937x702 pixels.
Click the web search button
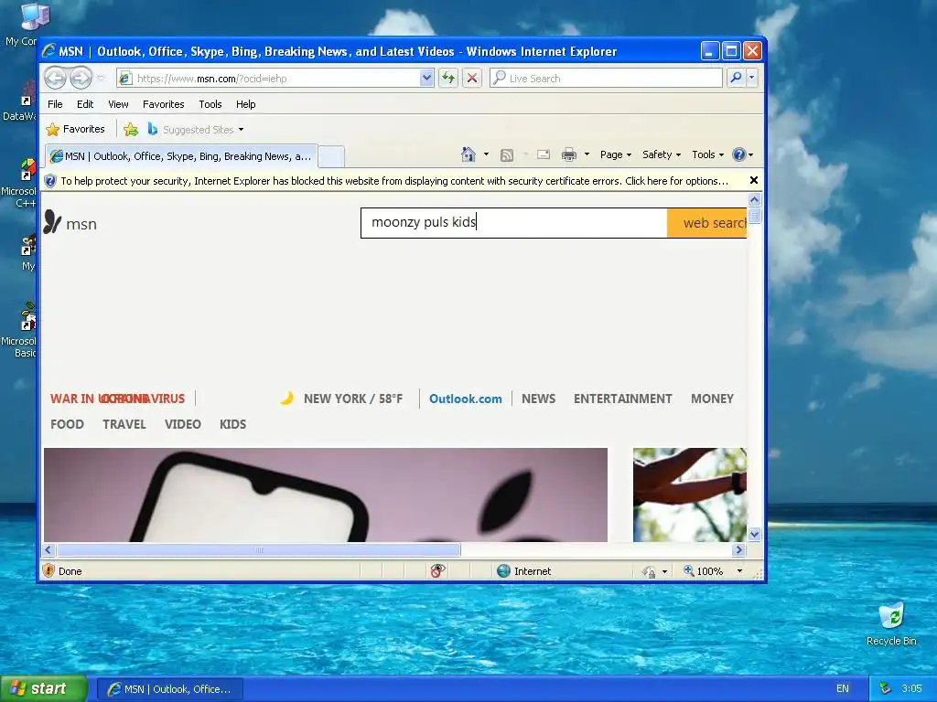coord(707,223)
